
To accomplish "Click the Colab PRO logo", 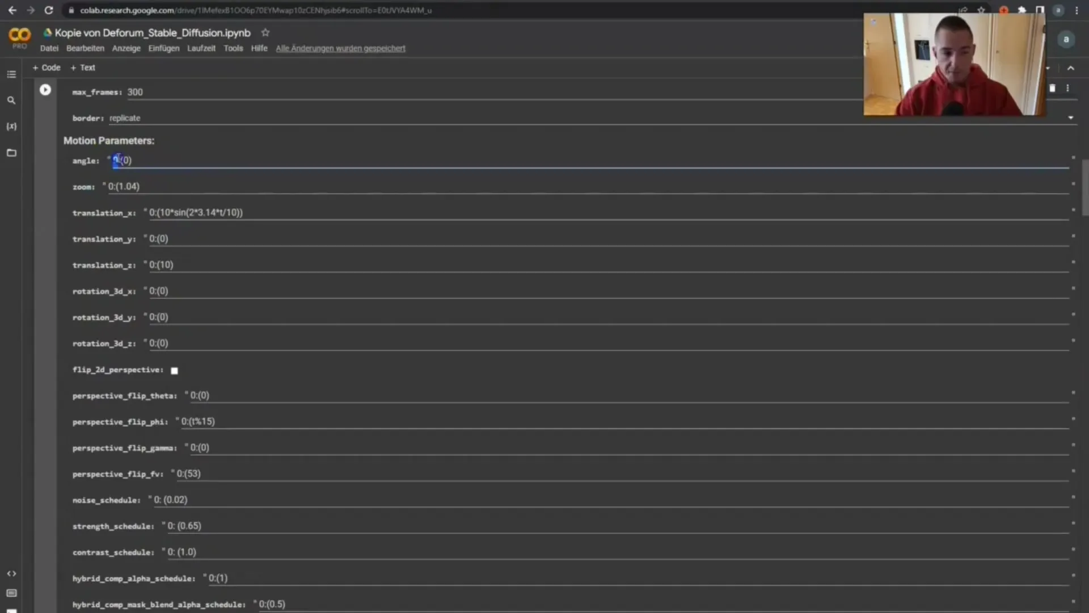I will coord(19,37).
